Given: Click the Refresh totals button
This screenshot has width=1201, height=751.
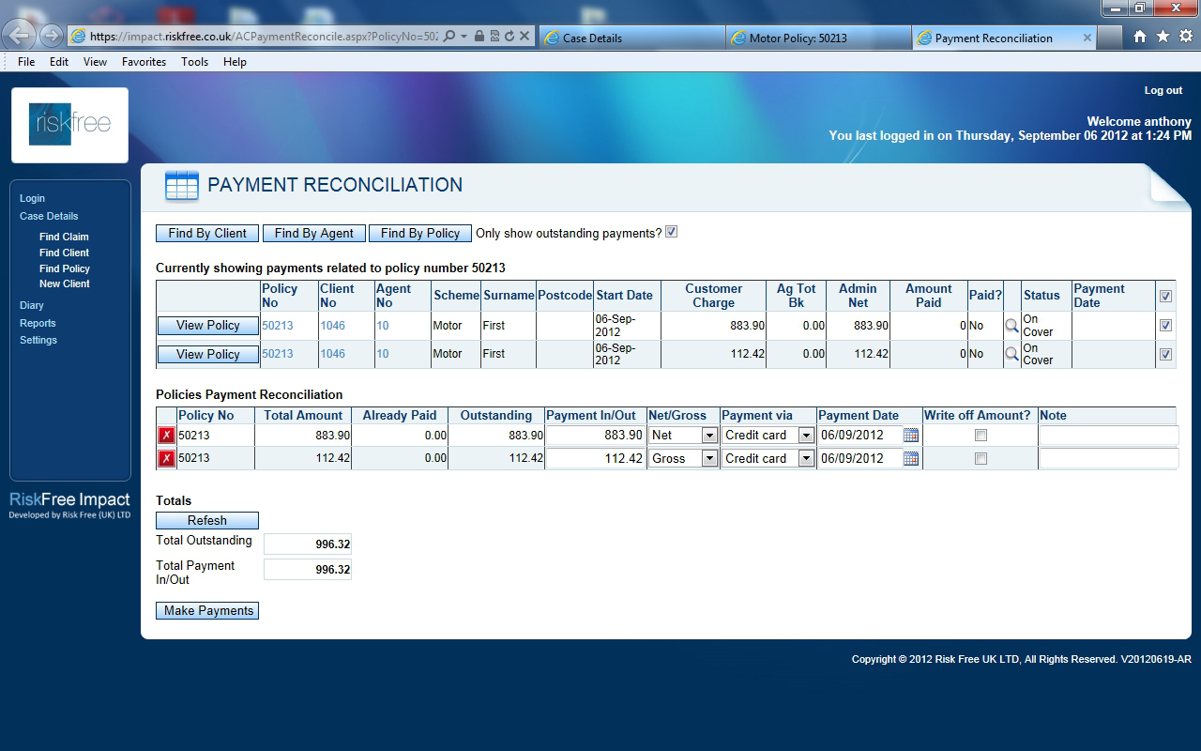Looking at the screenshot, I should (206, 521).
